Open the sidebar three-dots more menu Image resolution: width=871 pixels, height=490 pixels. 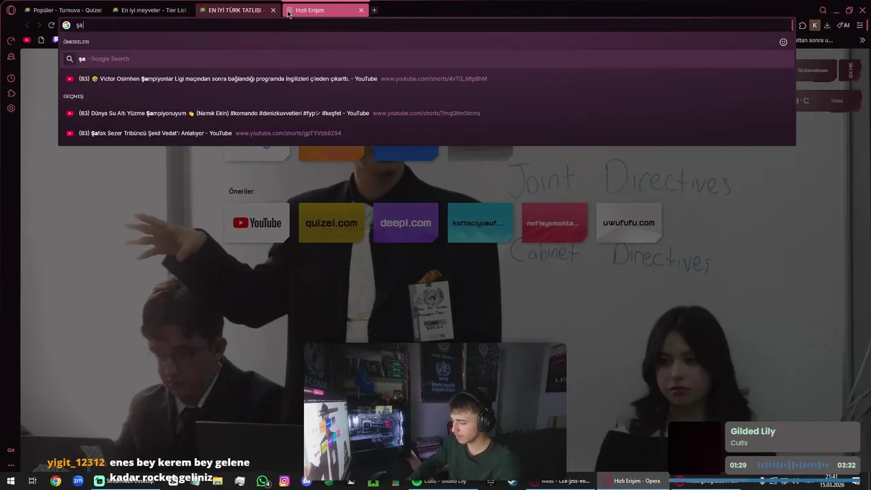(x=11, y=465)
